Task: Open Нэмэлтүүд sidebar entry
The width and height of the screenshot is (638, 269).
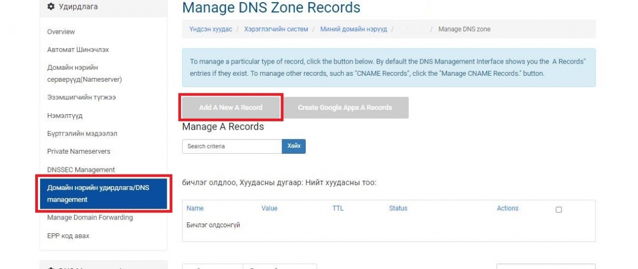Action: 65,116
